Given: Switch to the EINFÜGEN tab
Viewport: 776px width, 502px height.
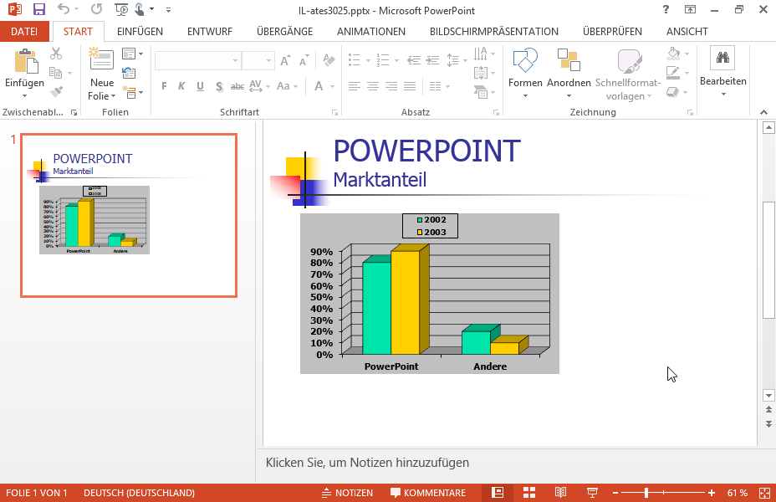Looking at the screenshot, I should tap(140, 31).
